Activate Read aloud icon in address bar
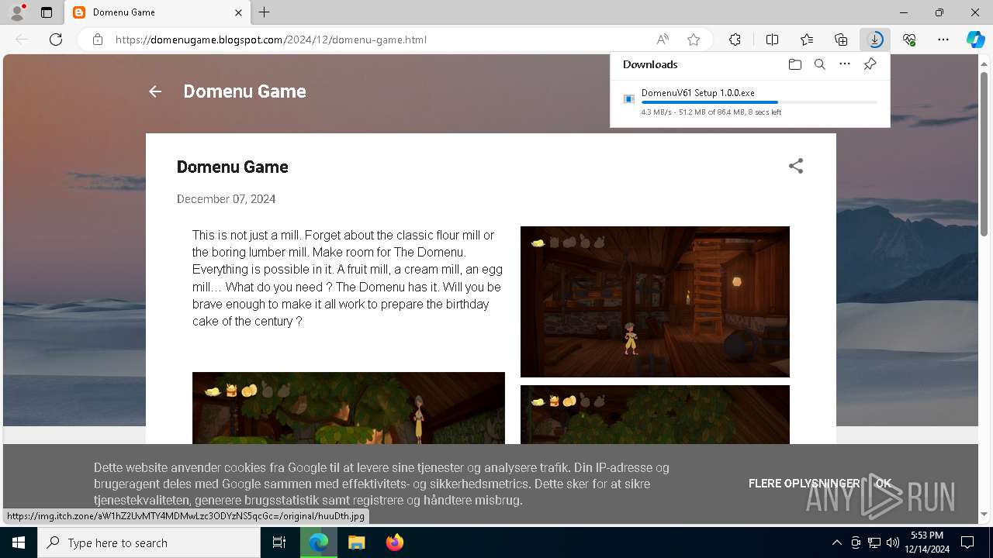Viewport: 993px width, 558px height. point(663,40)
